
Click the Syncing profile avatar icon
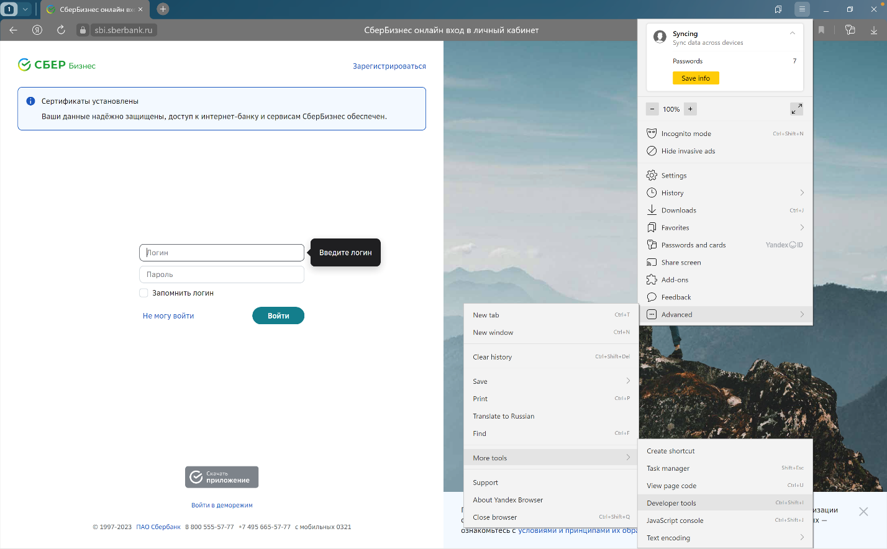coord(660,37)
